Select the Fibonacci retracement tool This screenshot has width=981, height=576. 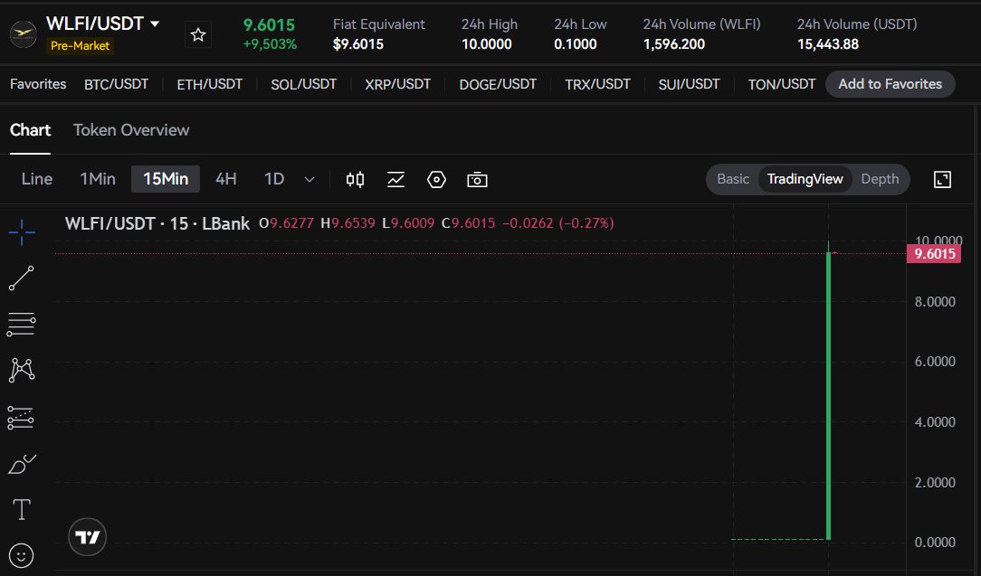point(22,325)
